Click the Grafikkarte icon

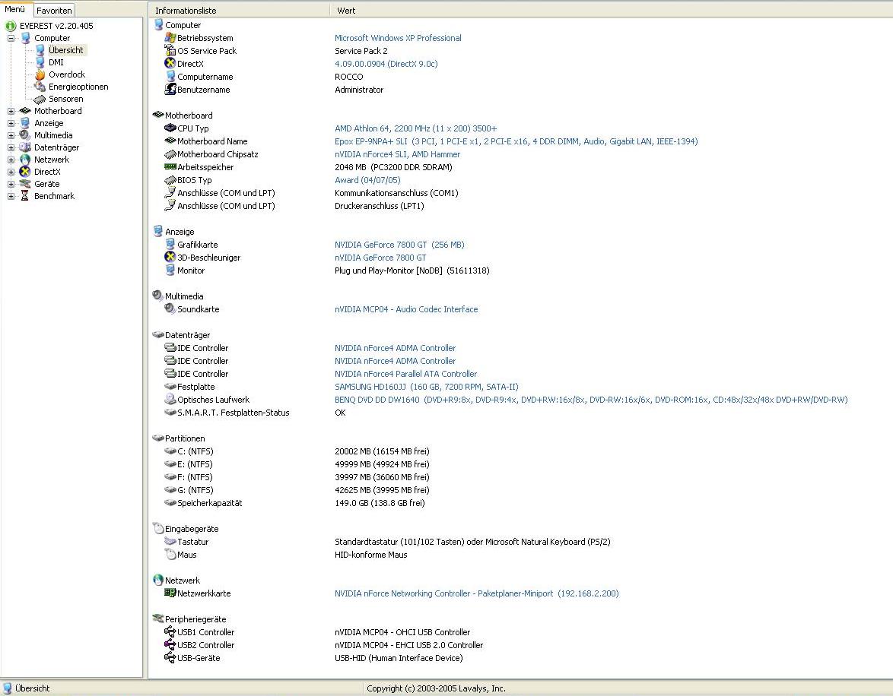[x=170, y=244]
